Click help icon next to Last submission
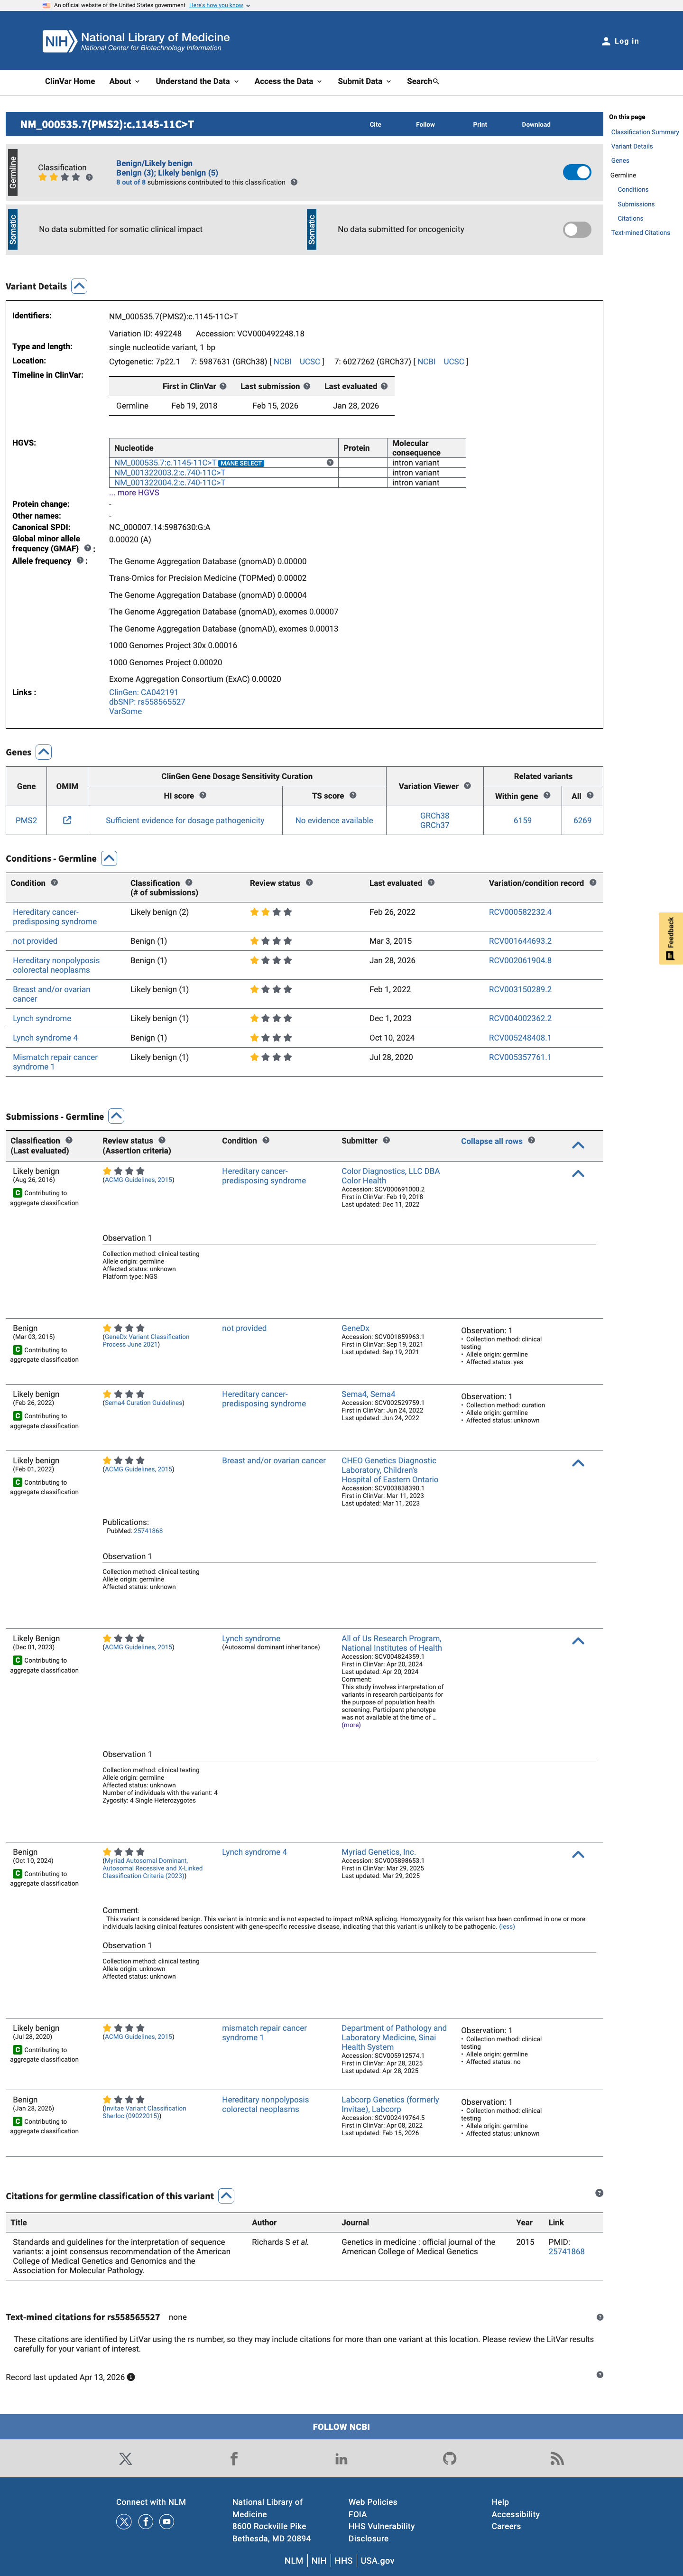 (x=307, y=386)
